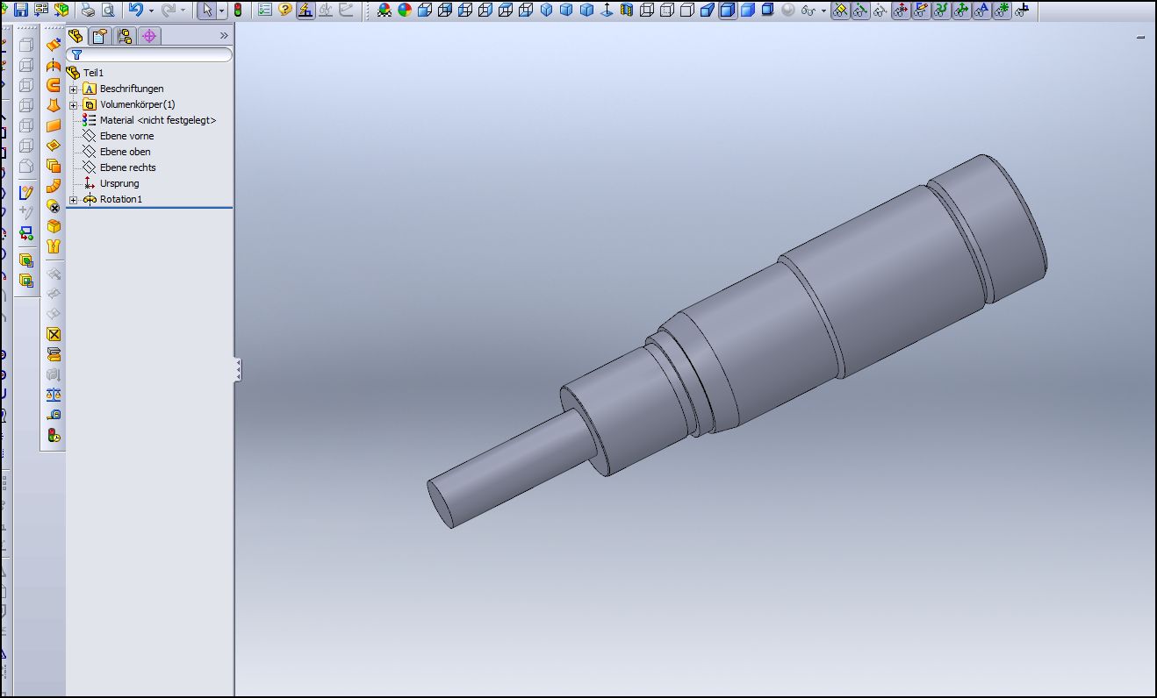Viewport: 1157px width, 698px height.
Task: Select the Shaded display style without edges
Action: tap(747, 11)
